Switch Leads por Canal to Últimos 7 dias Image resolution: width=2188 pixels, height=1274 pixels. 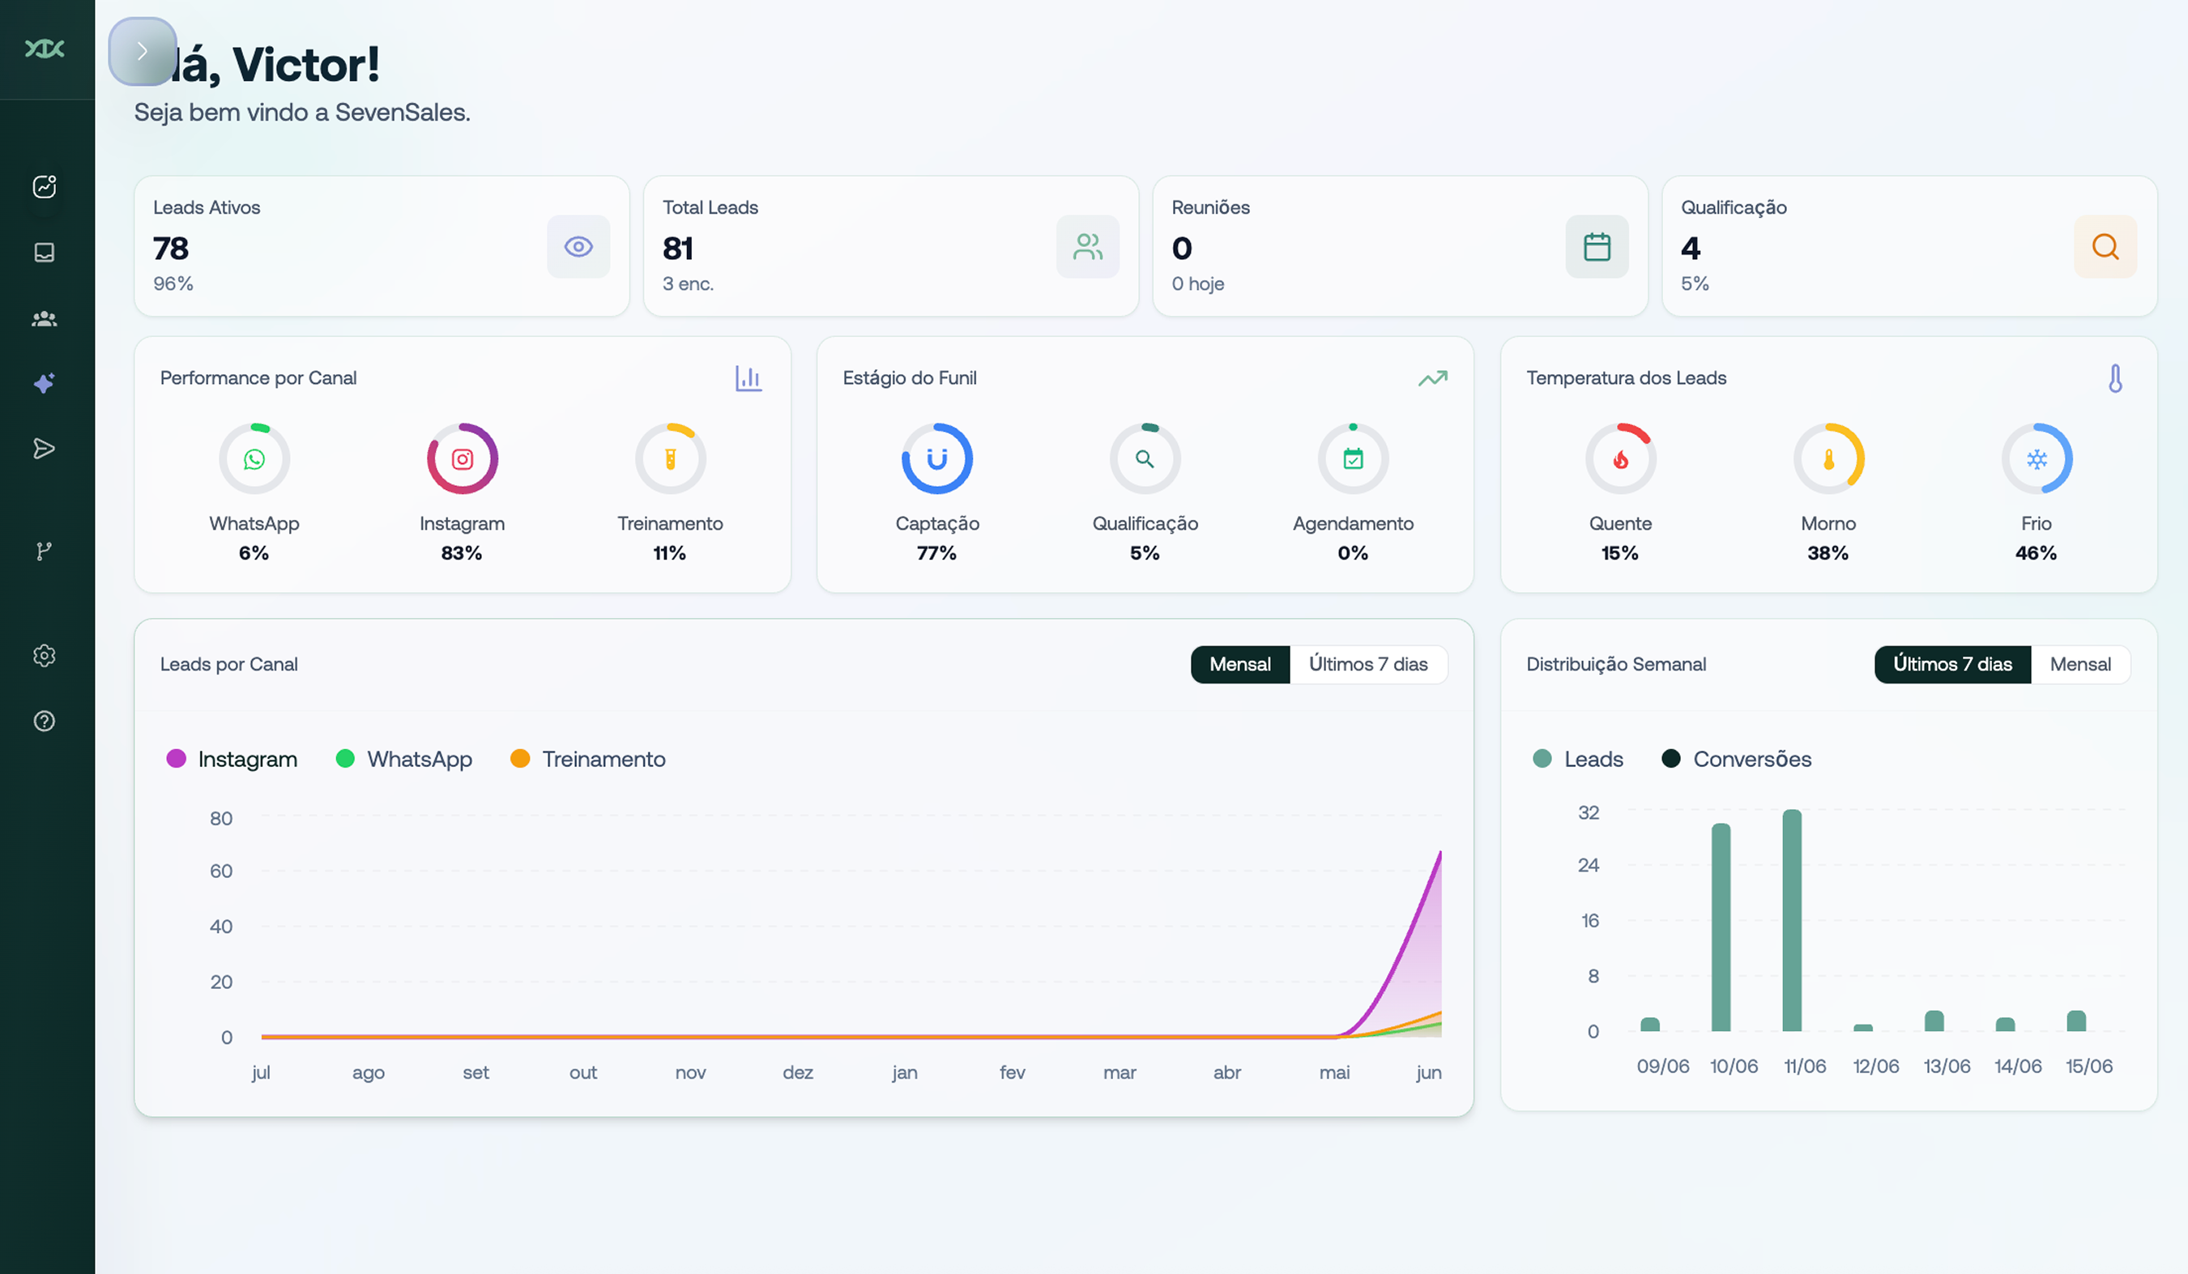pos(1367,664)
